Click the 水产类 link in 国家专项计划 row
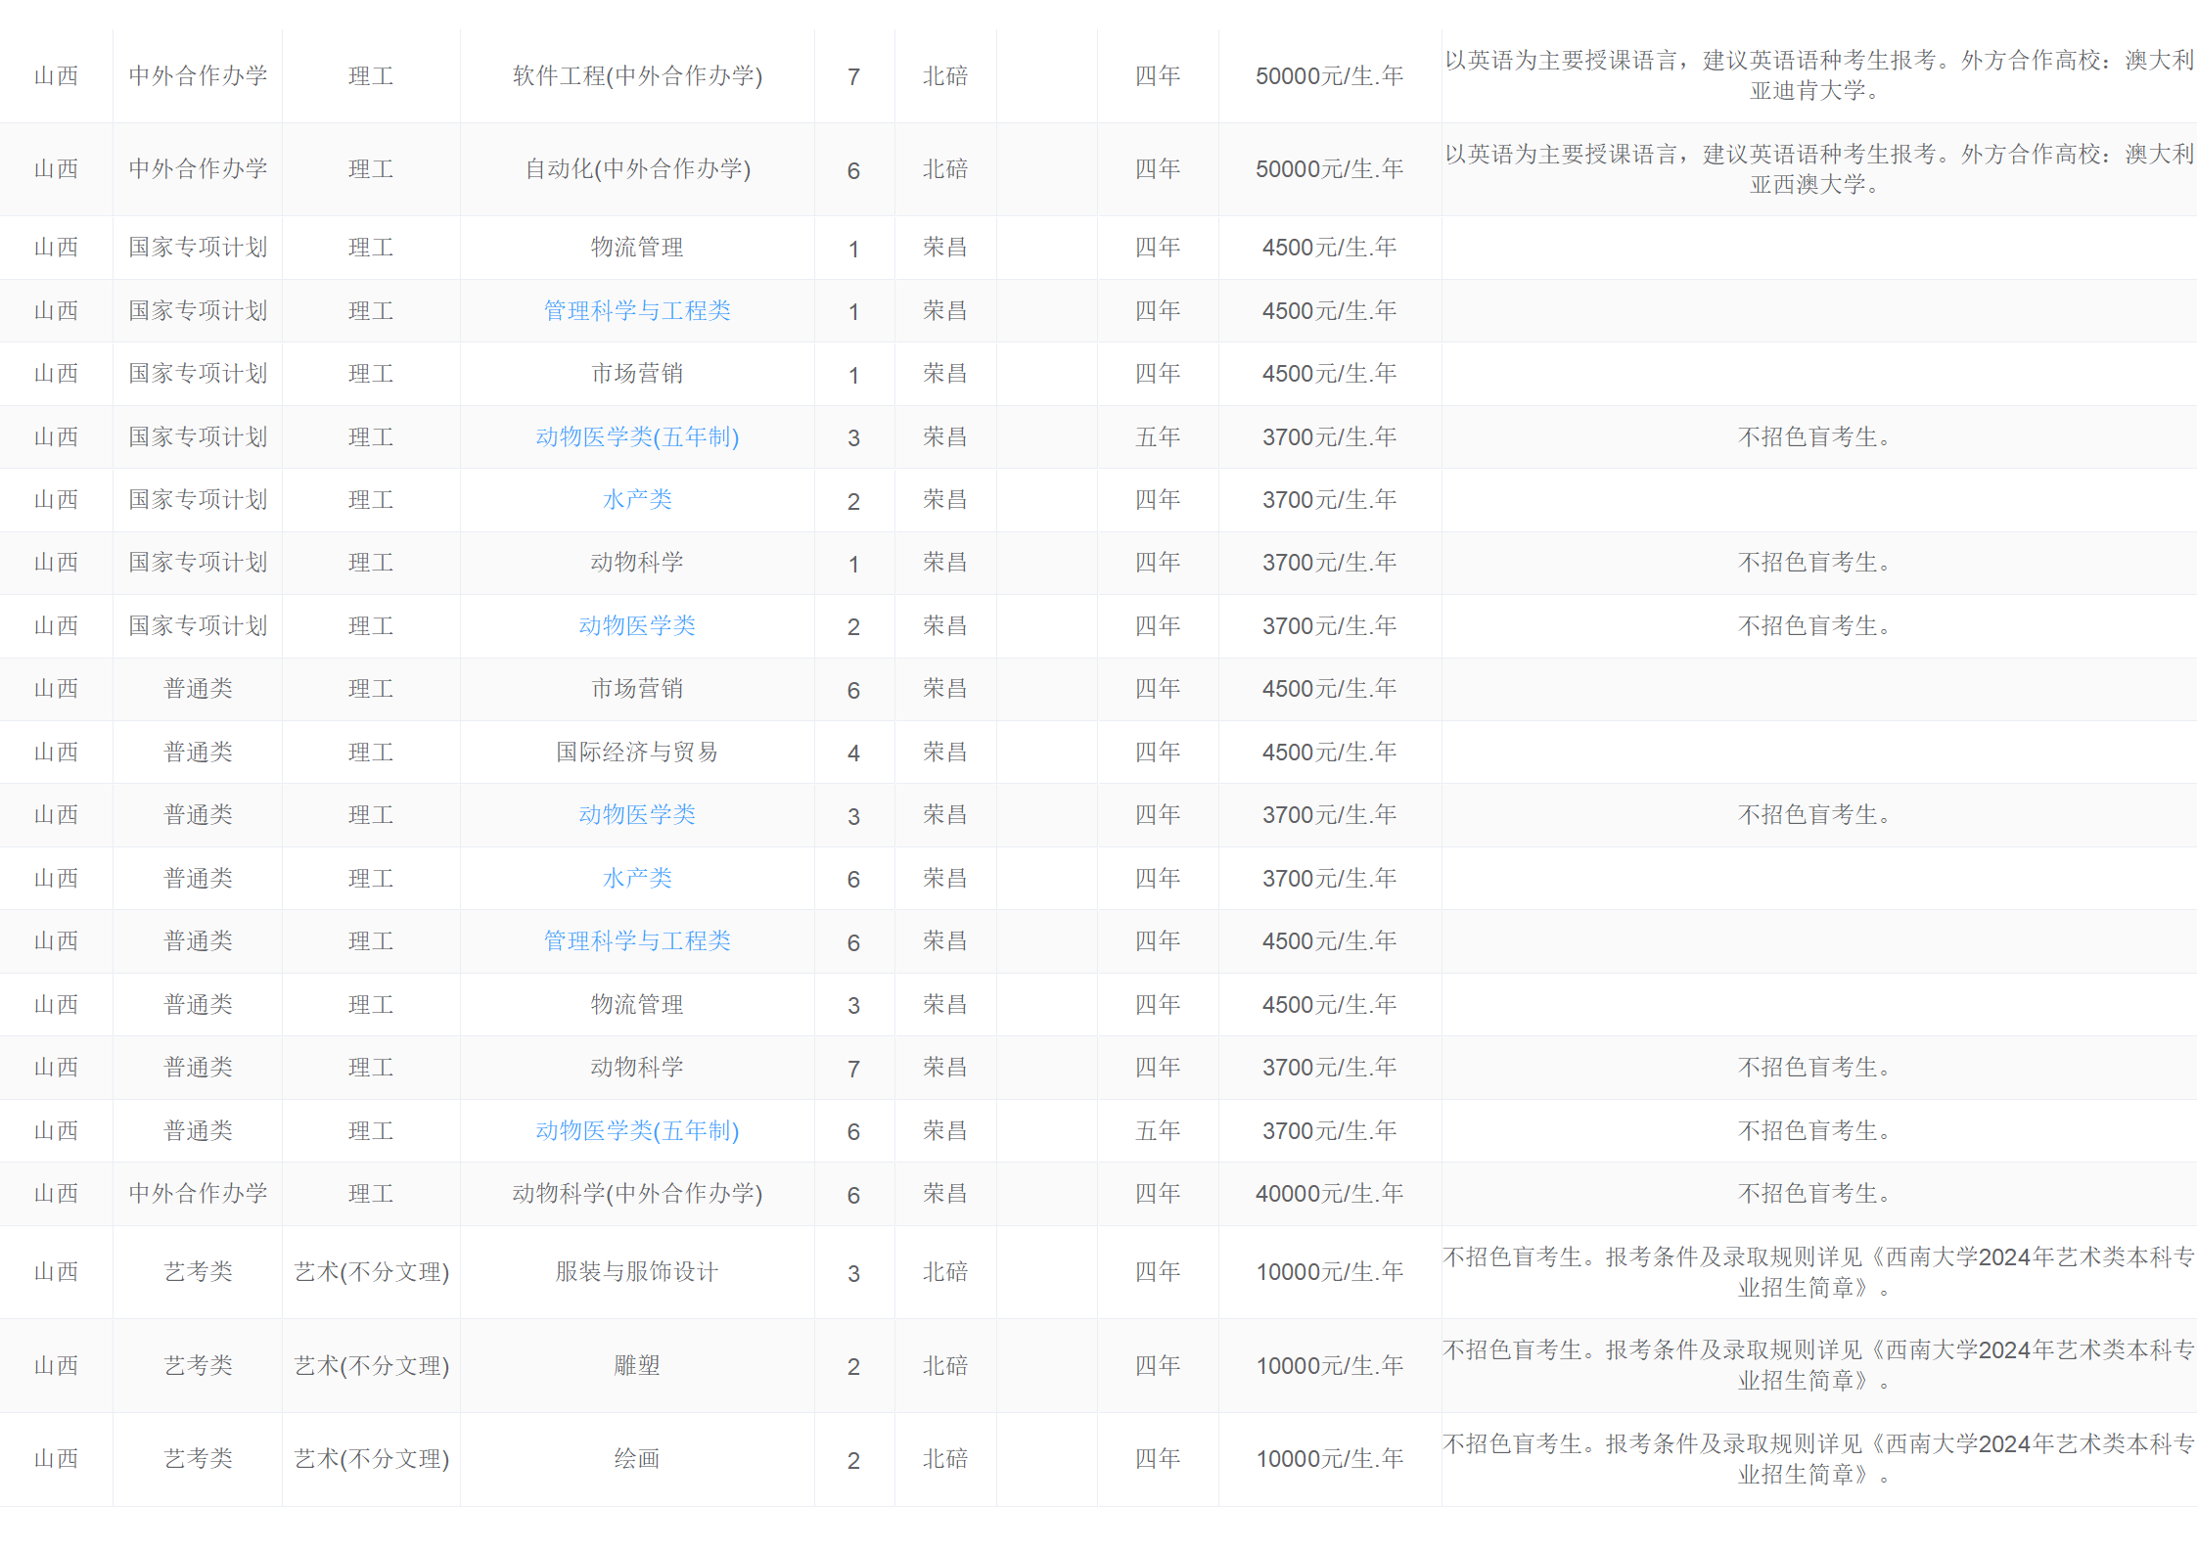Image resolution: width=2197 pixels, height=1553 pixels. tap(637, 500)
